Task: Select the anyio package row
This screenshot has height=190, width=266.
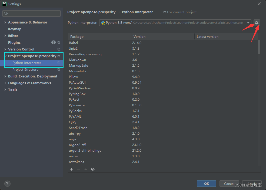Action: tap(163, 139)
